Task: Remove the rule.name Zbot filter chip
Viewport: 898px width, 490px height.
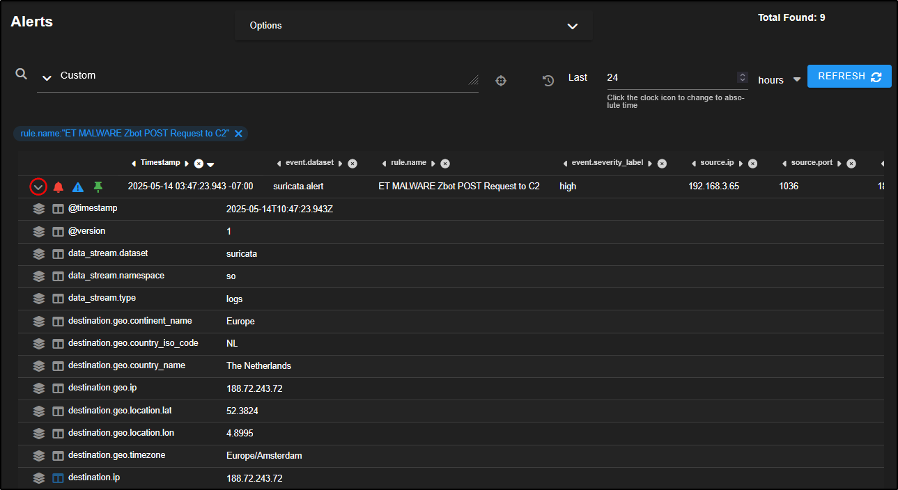Action: [238, 134]
